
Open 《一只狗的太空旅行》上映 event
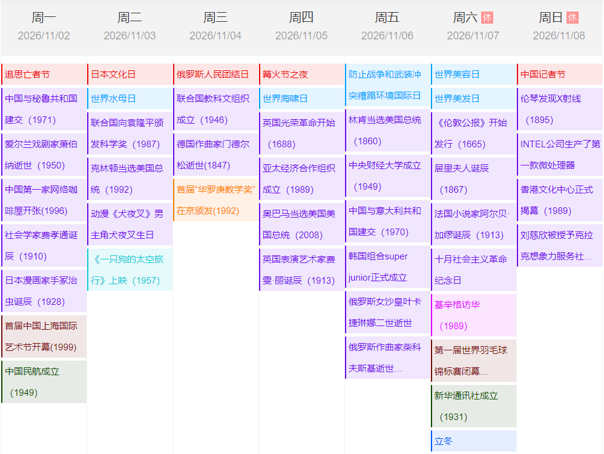click(x=130, y=270)
